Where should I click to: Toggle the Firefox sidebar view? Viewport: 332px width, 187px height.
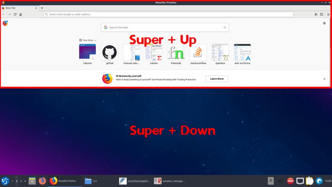point(322,15)
